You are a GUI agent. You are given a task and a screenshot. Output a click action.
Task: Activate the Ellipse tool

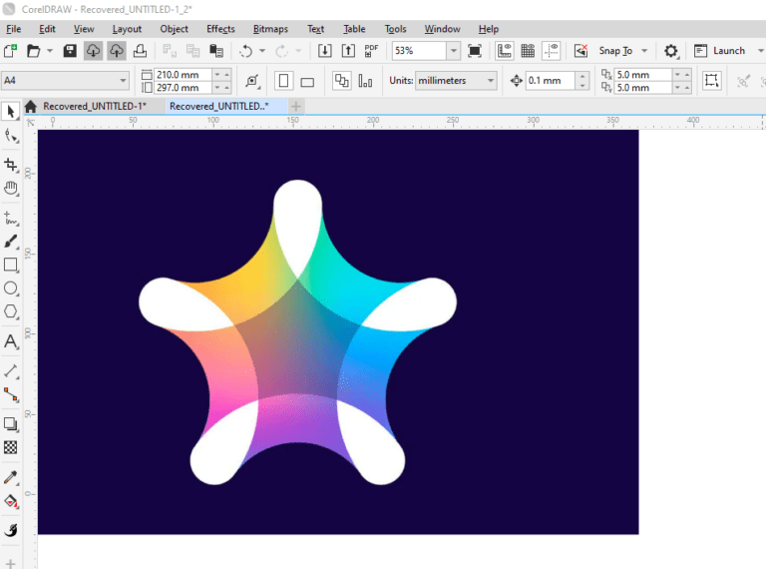(x=11, y=288)
